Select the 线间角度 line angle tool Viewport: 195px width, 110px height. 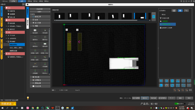(x=45, y=58)
